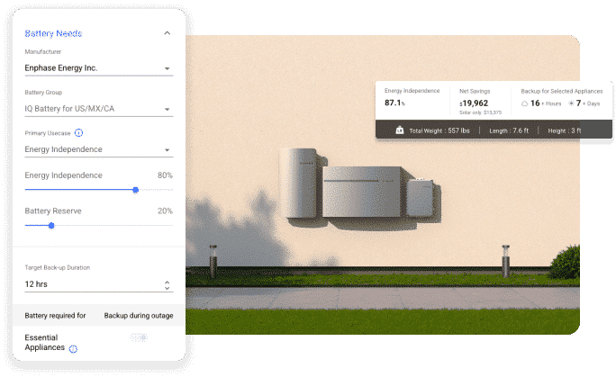
Task: Open the Battery Group dropdown
Action: click(x=168, y=110)
